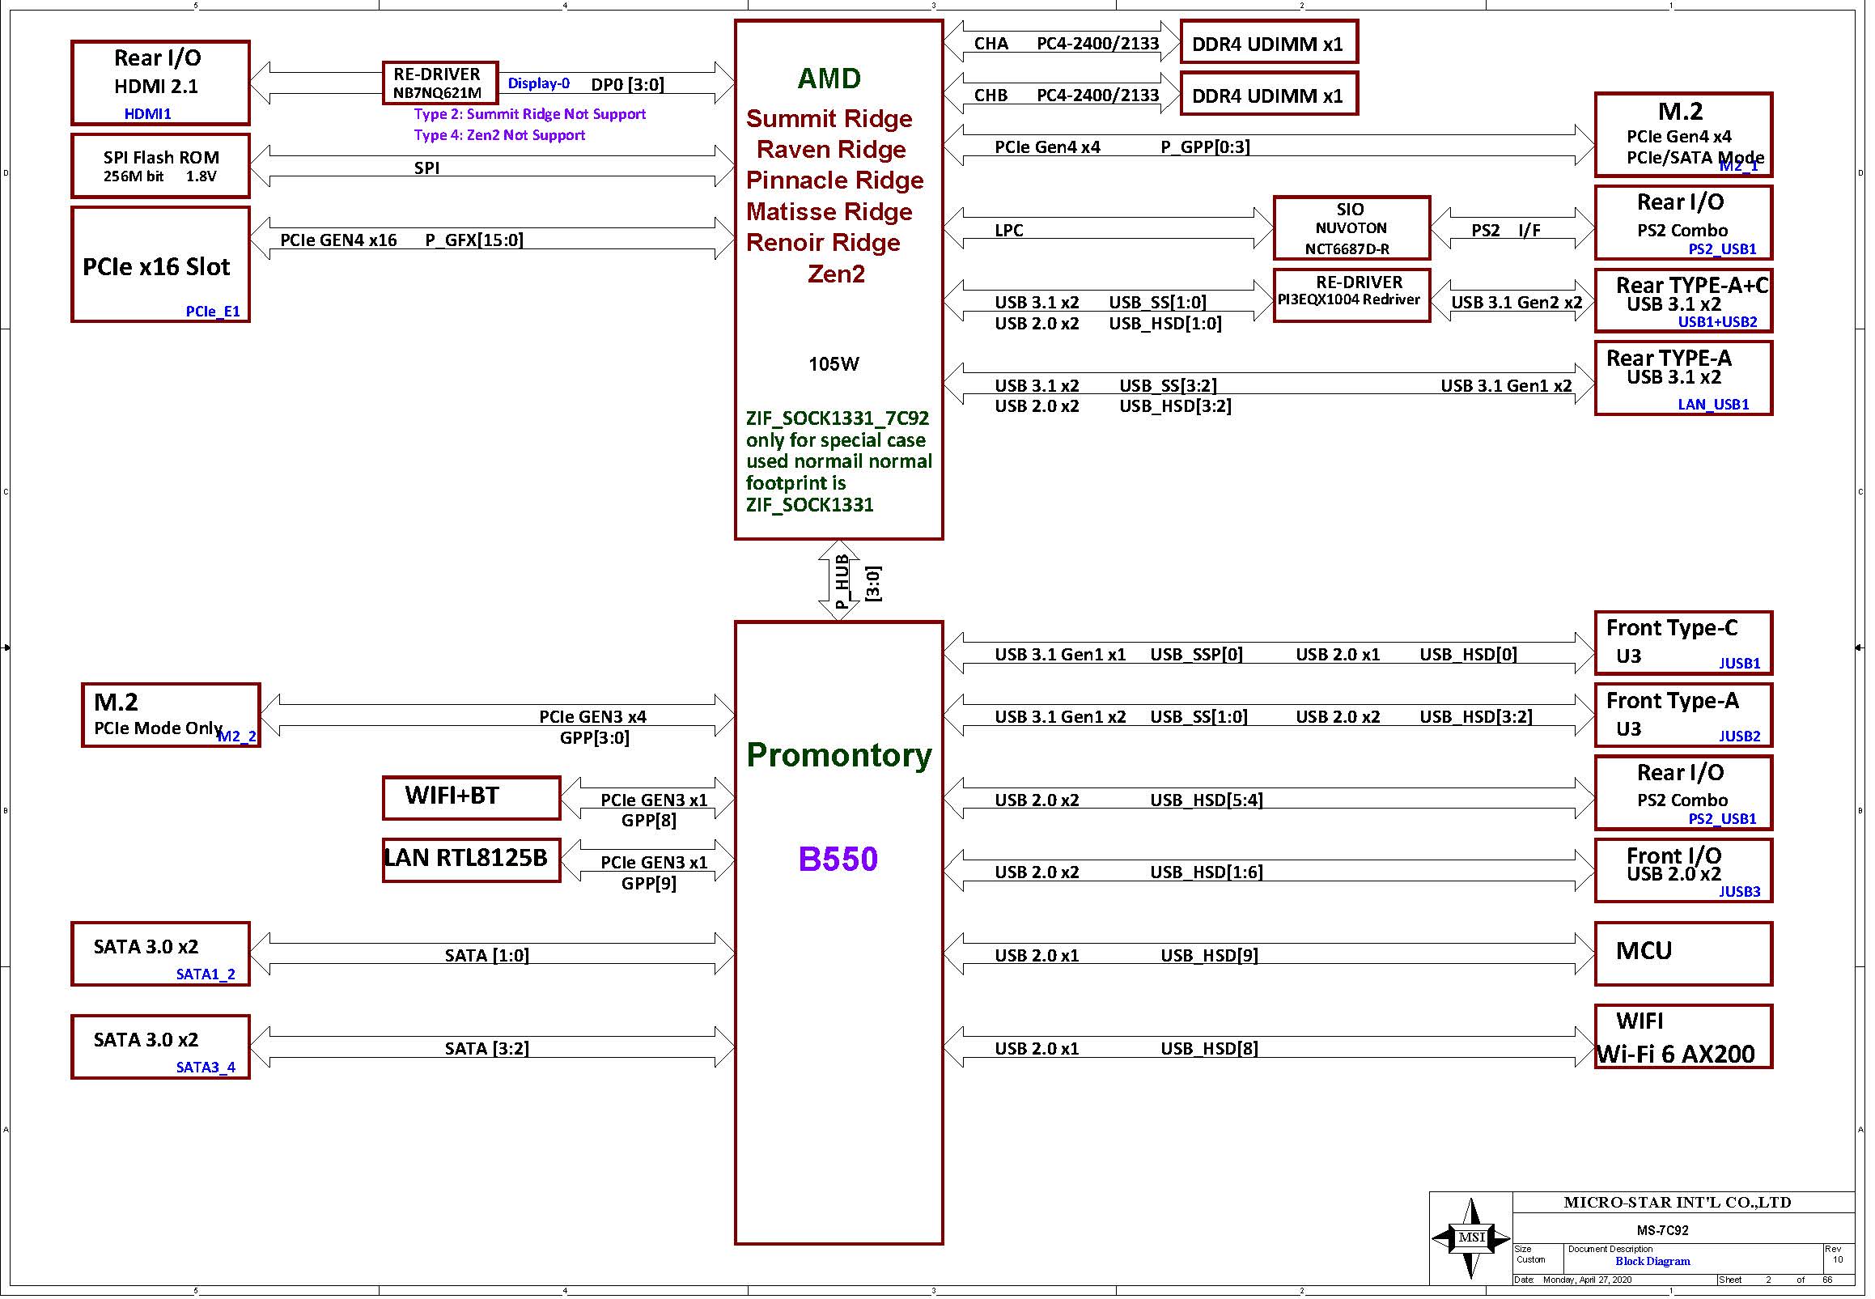Select the WIFI+BT block

[471, 799]
